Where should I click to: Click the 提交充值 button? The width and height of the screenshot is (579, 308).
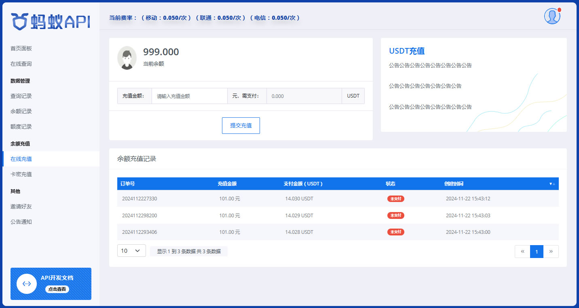click(241, 125)
